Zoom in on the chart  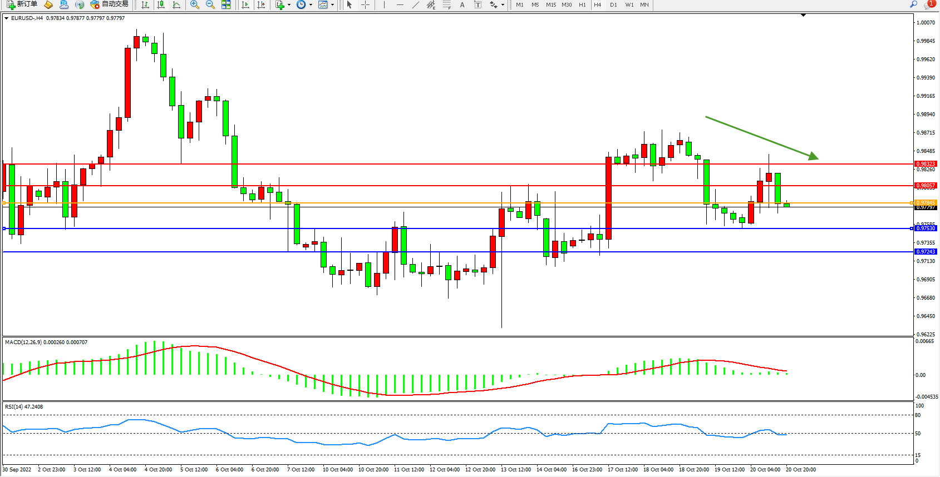pyautogui.click(x=195, y=4)
